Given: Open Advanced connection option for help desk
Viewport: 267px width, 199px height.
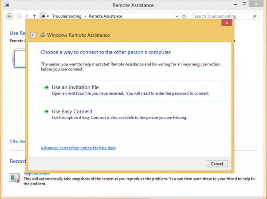Looking at the screenshot, I should pos(78,148).
